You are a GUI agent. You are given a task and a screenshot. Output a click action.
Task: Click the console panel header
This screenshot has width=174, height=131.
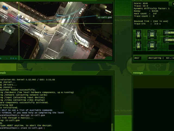coord(49,73)
